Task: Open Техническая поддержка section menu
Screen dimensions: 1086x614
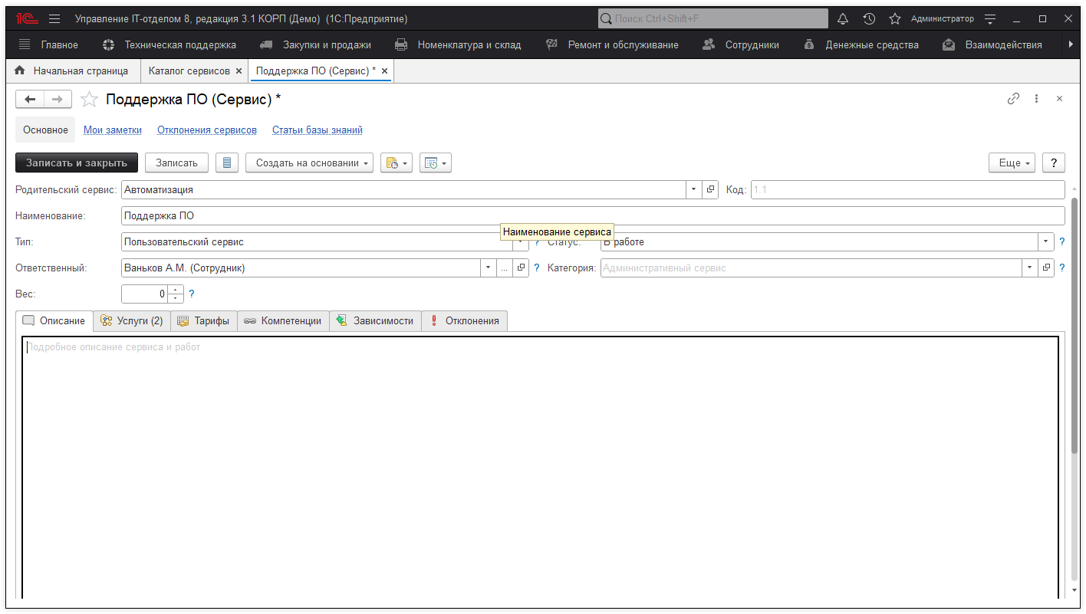Action: [169, 45]
